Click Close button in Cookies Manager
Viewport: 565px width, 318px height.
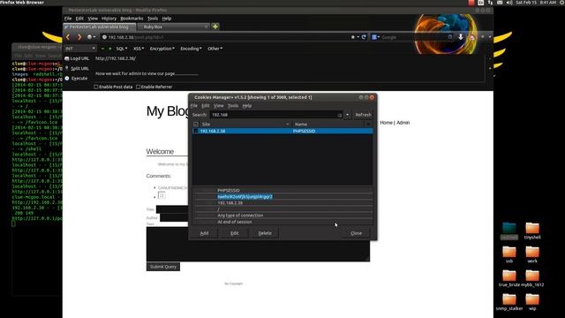356,233
